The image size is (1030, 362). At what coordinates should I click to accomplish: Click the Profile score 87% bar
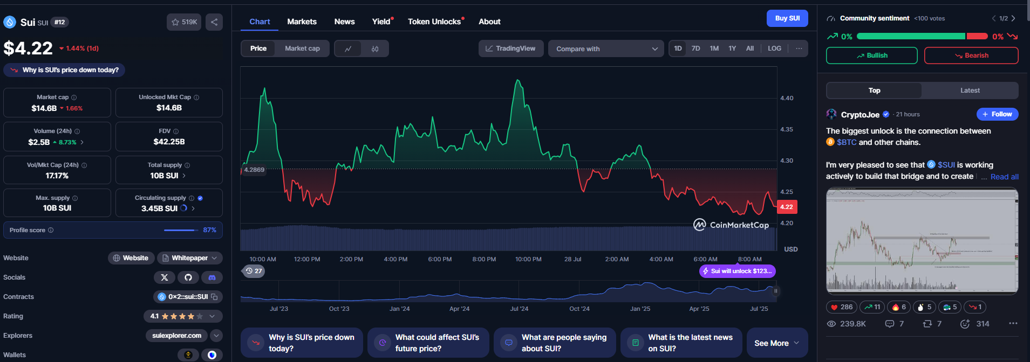tap(181, 230)
